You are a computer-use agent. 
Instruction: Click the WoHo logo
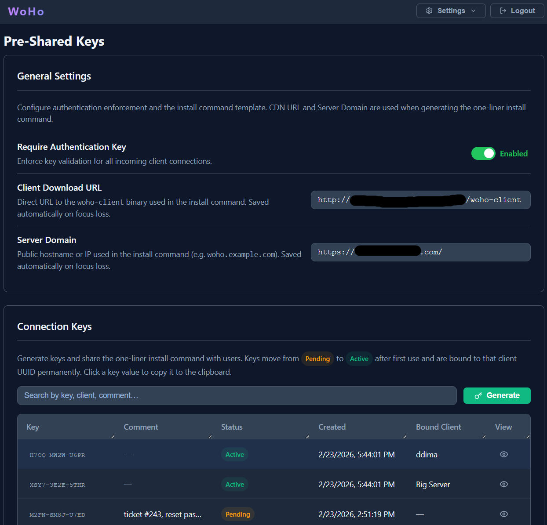click(x=26, y=11)
